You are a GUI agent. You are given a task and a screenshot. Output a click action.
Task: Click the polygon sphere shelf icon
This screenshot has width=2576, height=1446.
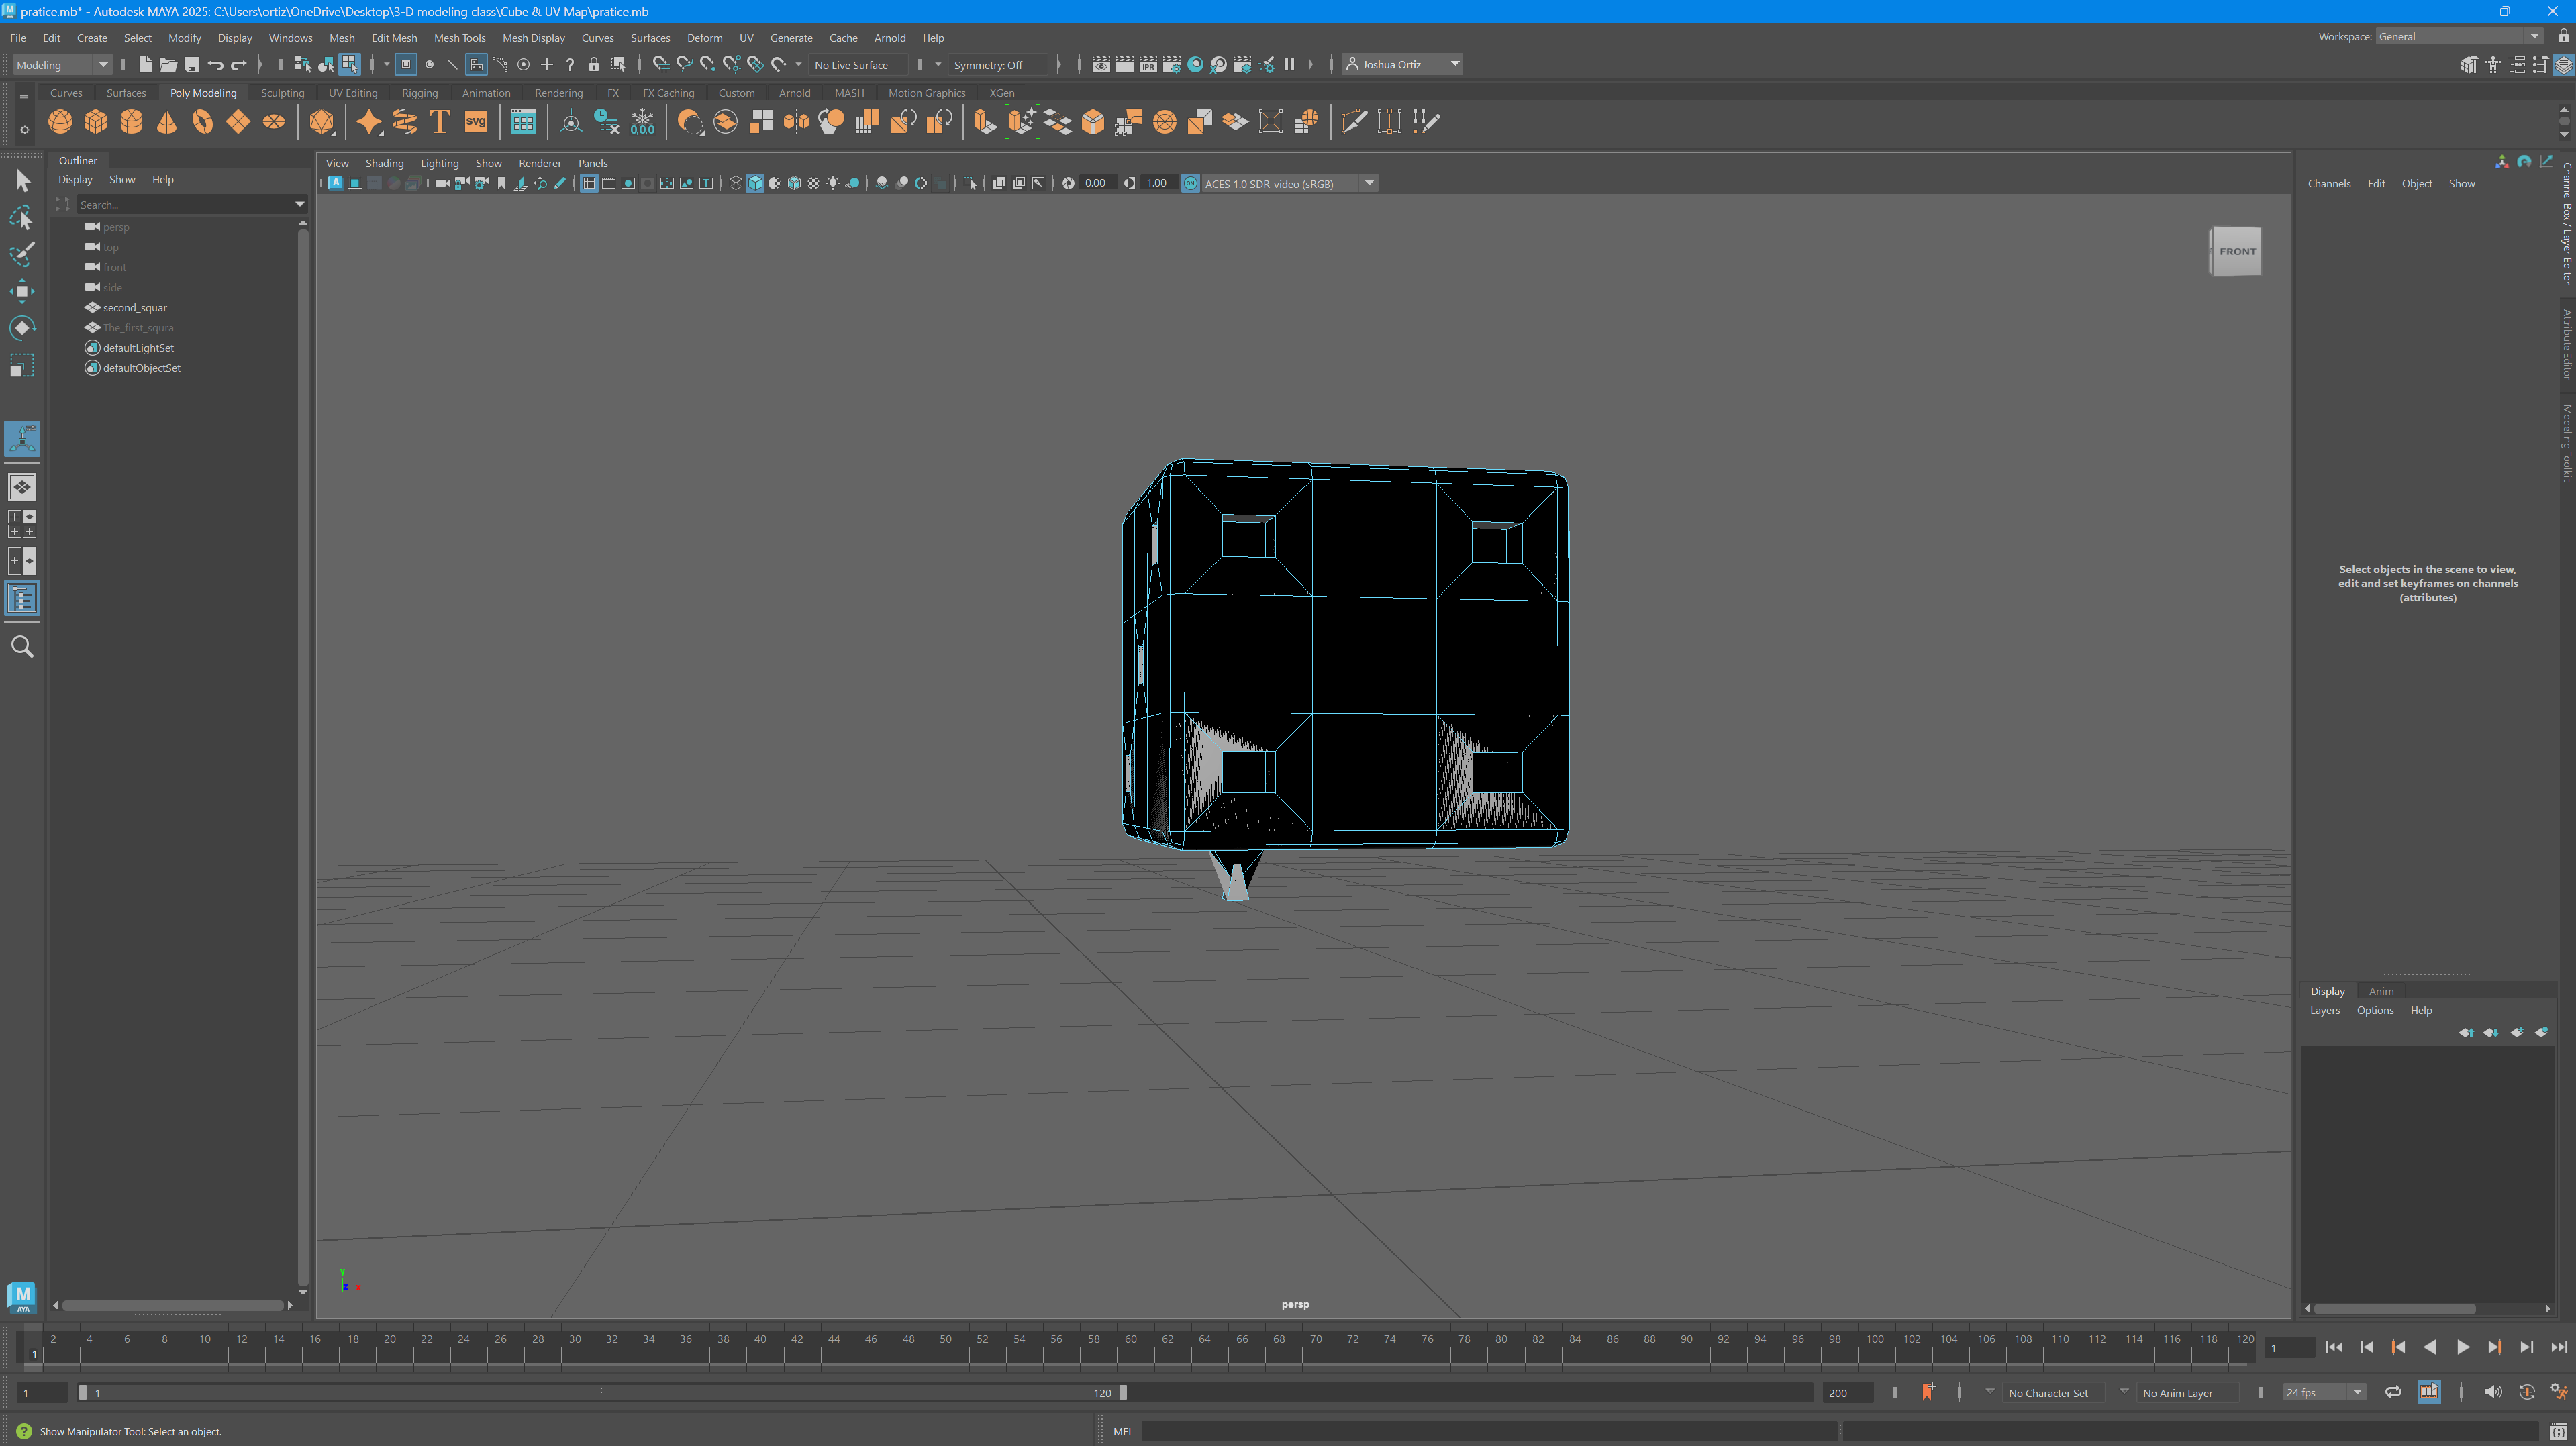tap(60, 122)
